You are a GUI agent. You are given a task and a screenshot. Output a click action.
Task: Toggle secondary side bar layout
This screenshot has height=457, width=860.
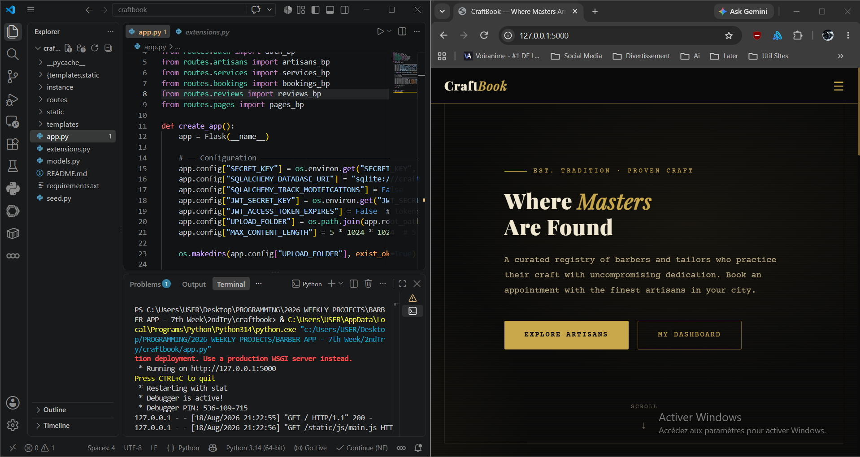coord(345,10)
